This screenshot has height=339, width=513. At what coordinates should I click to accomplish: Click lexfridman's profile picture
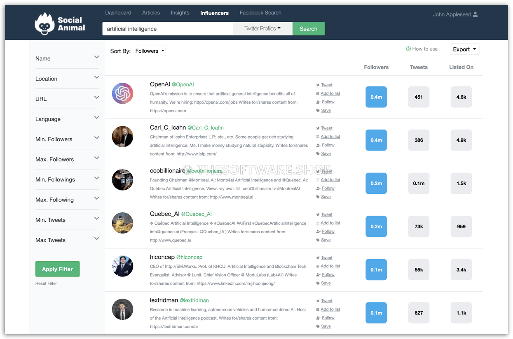(x=122, y=309)
